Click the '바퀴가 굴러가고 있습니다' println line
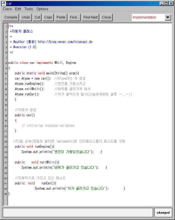 click(x=64, y=168)
